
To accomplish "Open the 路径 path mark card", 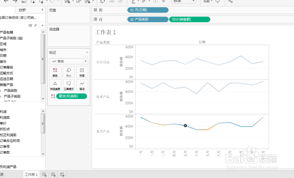I will click(82, 85).
